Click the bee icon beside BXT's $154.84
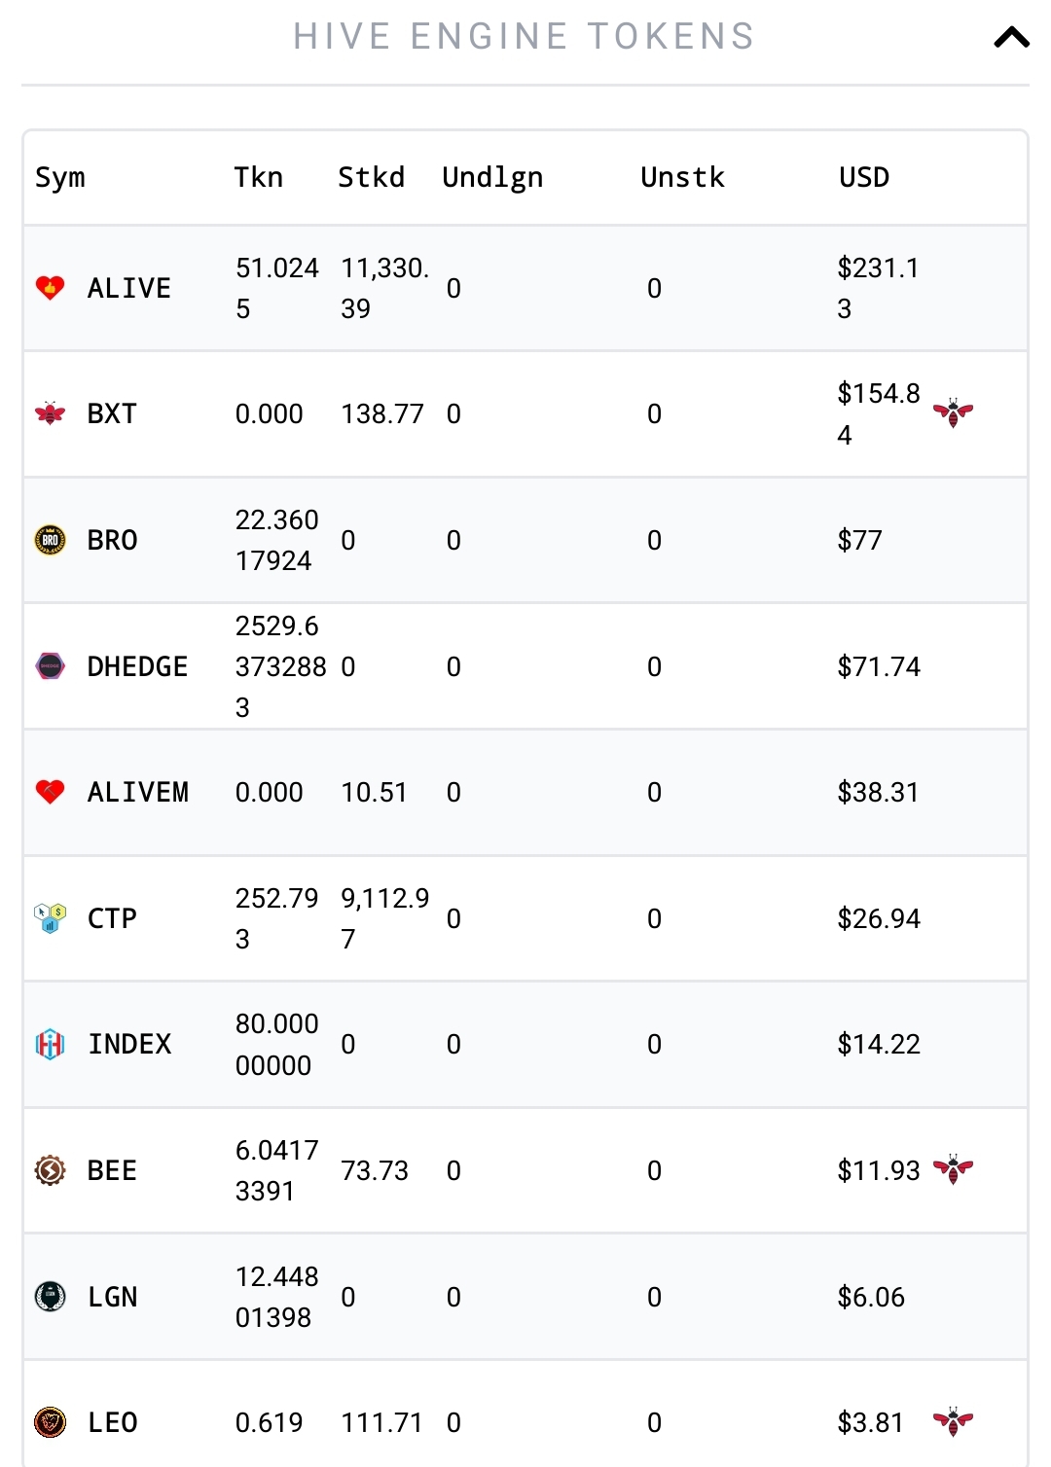 pyautogui.click(x=954, y=413)
